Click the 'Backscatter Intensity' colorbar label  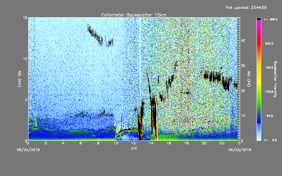tap(275, 79)
